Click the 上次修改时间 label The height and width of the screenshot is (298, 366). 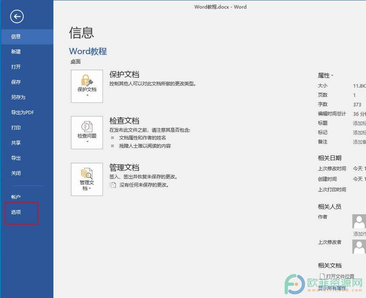point(332,168)
